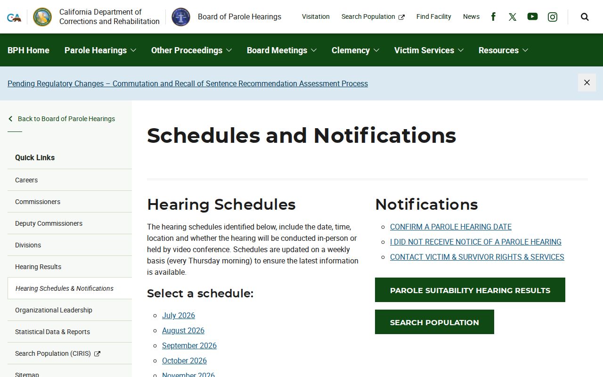Open Statistical Data & Reports
Image resolution: width=603 pixels, height=377 pixels.
coord(70,332)
